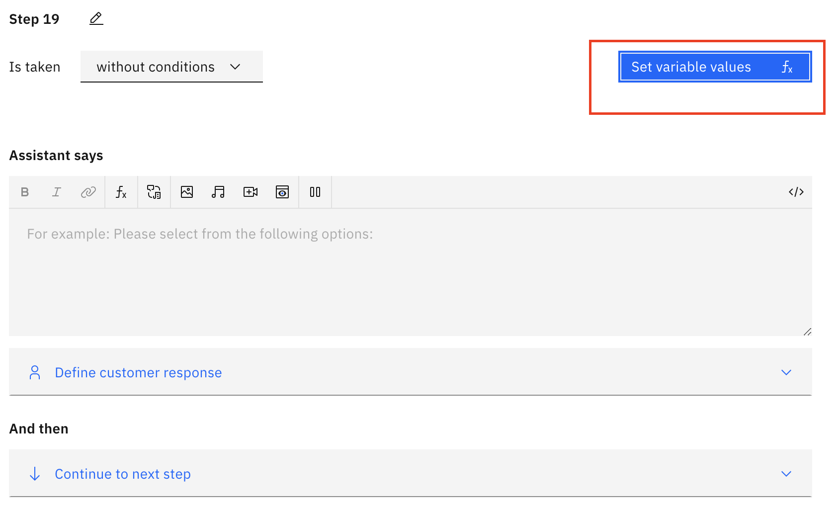The width and height of the screenshot is (839, 515).
Task: Expand the Continue to next step chevron
Action: coord(786,474)
